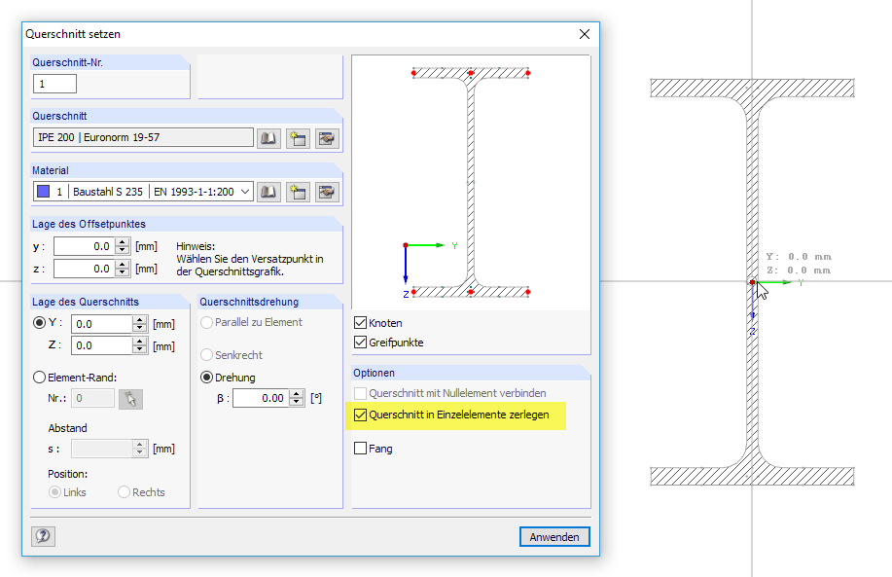Click the Querschnitt-Nr. input field
This screenshot has height=577, width=892.
point(54,84)
